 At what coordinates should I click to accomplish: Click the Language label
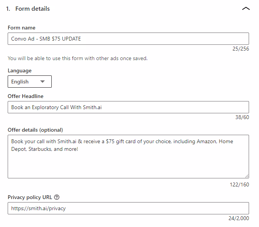(20, 70)
